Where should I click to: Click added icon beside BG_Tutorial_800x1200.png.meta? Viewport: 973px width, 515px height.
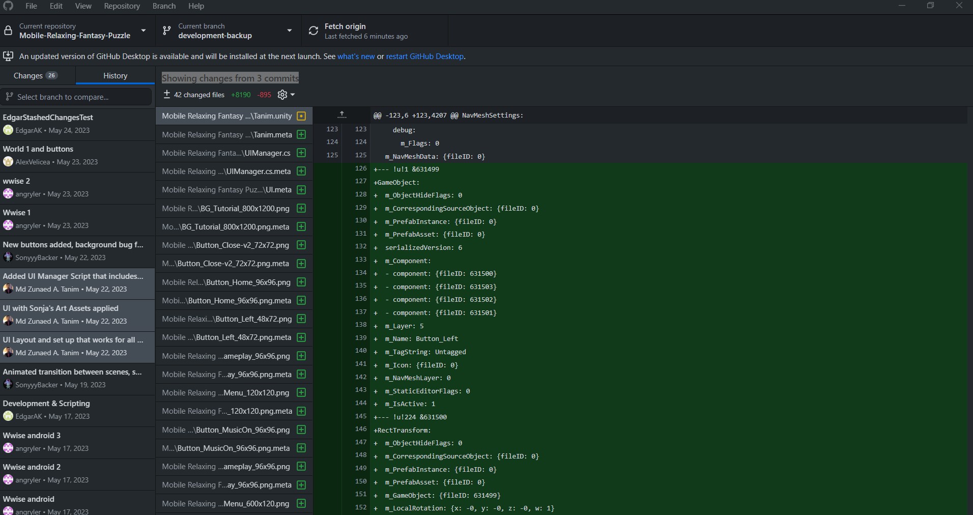(301, 226)
